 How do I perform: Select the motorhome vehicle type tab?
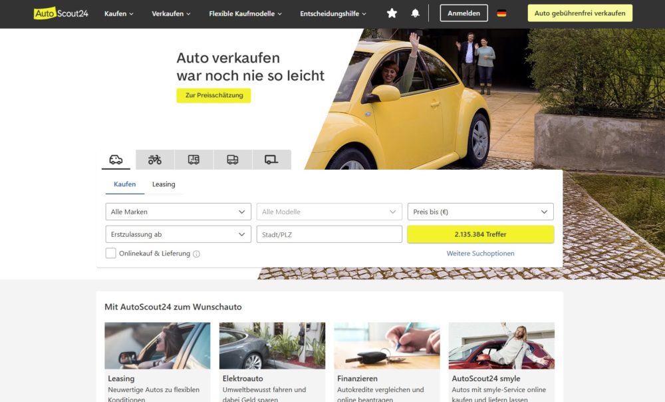pos(194,160)
